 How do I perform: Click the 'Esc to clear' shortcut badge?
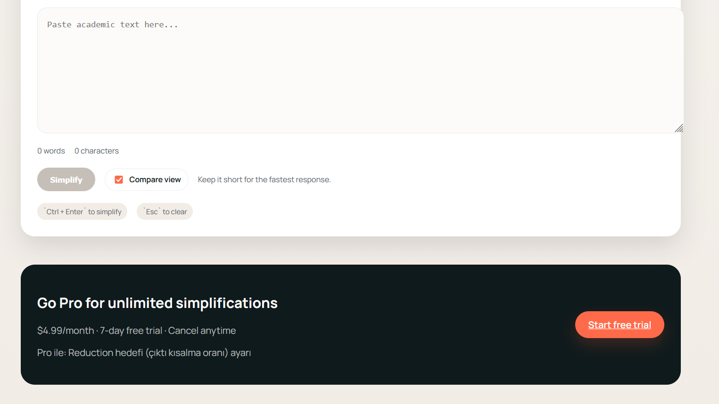pos(165,211)
